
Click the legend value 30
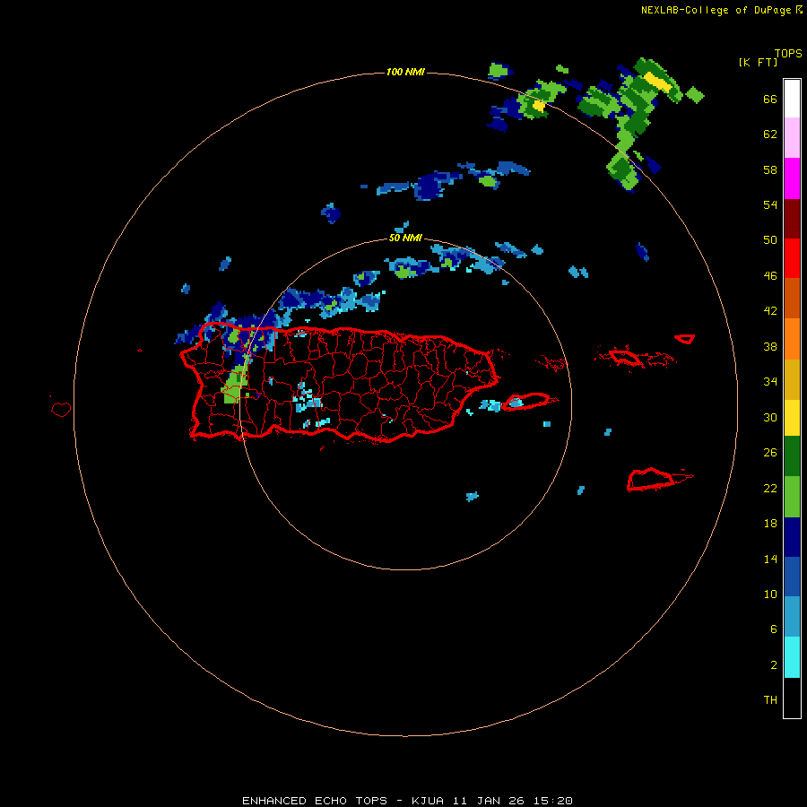pos(770,417)
